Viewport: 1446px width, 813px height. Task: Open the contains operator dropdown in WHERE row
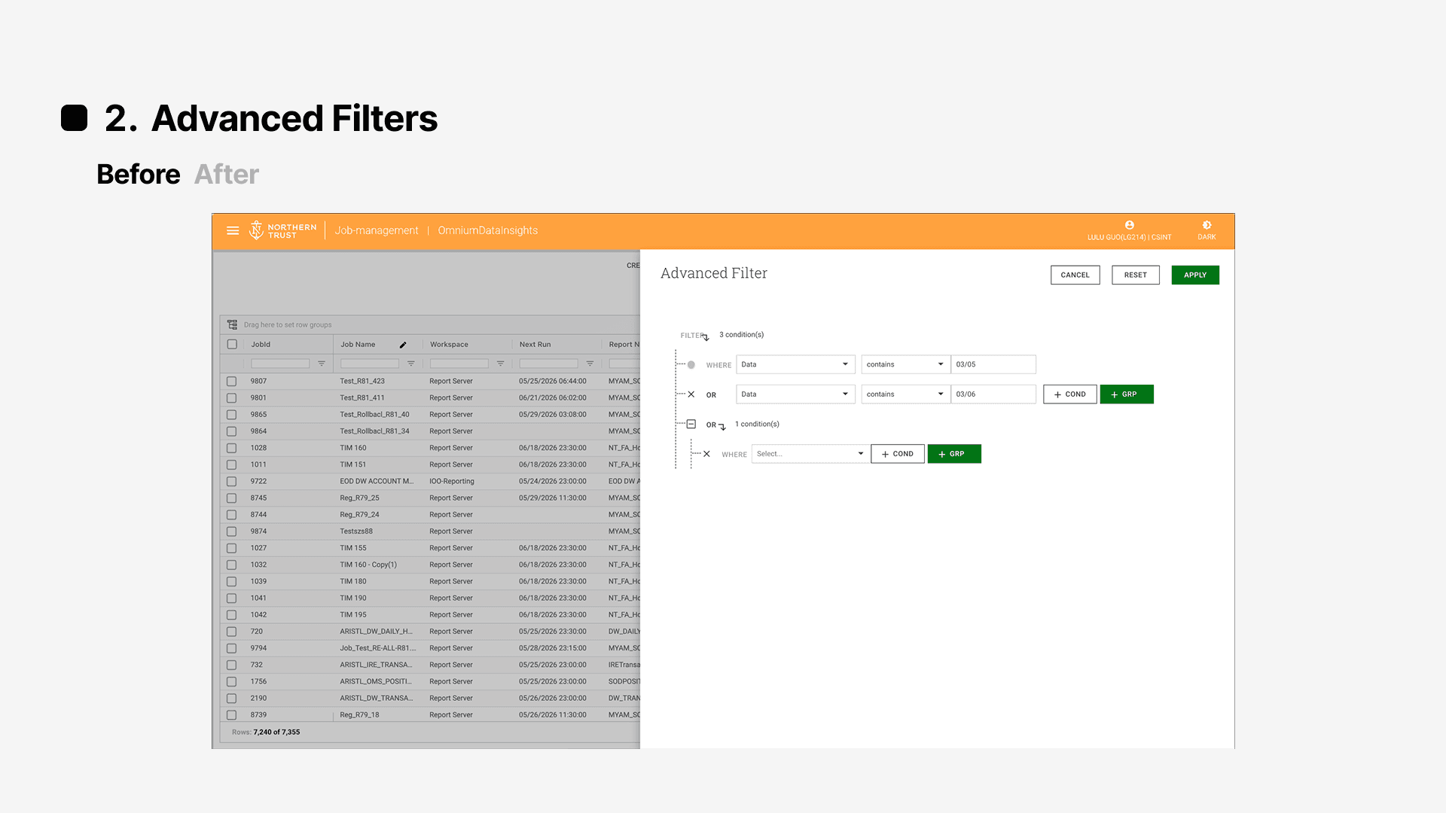(x=905, y=364)
